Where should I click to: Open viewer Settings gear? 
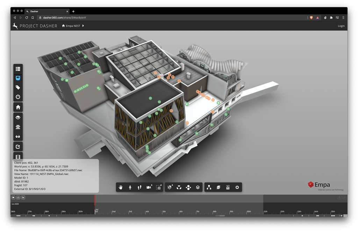237,187
